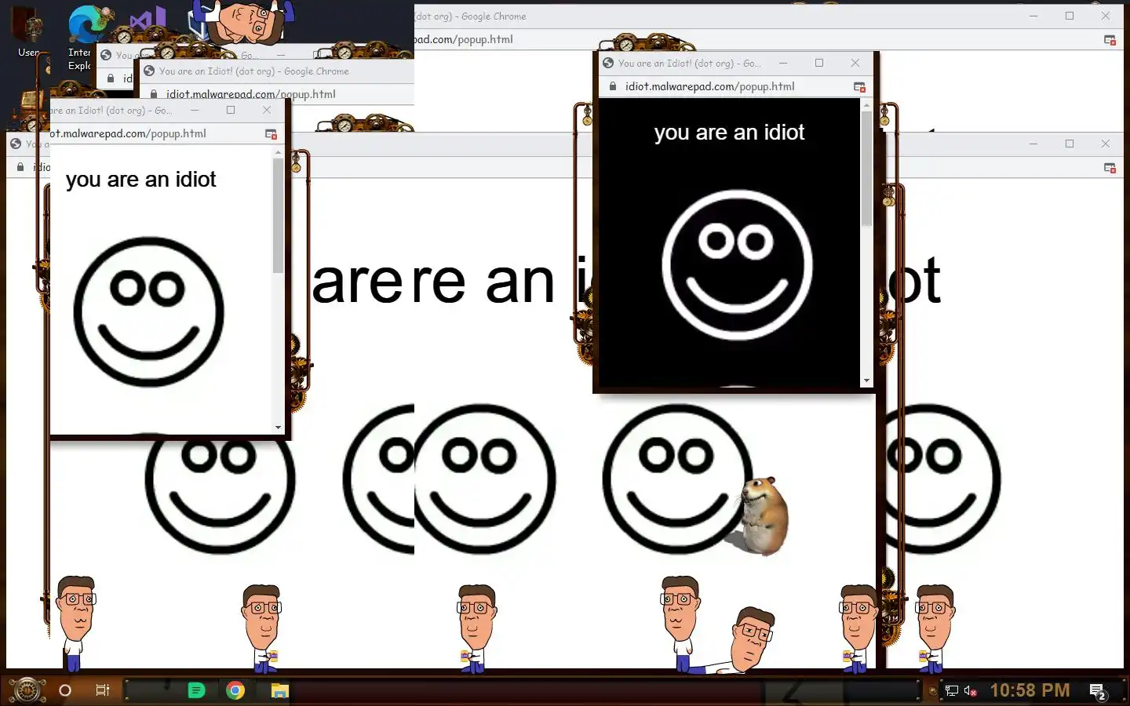The image size is (1130, 706).
Task: Minimize the top-right '(dot org) - Google Chrome' window
Action: point(1033,16)
